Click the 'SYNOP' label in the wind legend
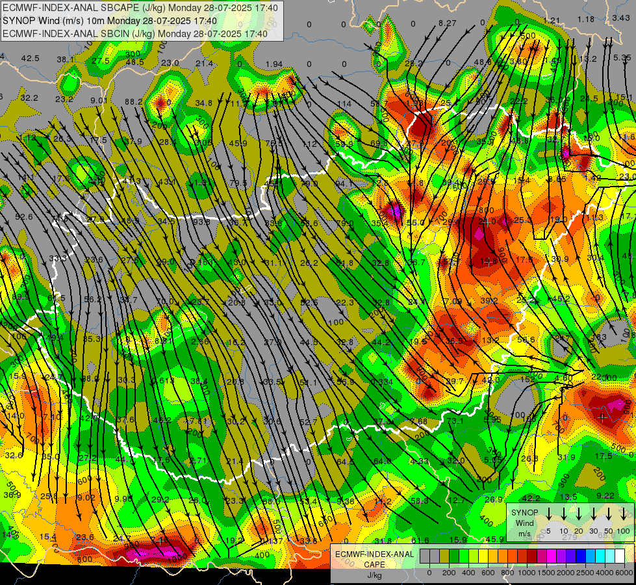The height and width of the screenshot is (585, 636). coord(524,512)
